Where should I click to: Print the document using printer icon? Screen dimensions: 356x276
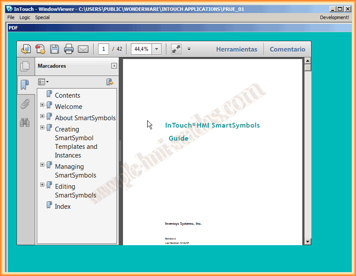(x=69, y=49)
